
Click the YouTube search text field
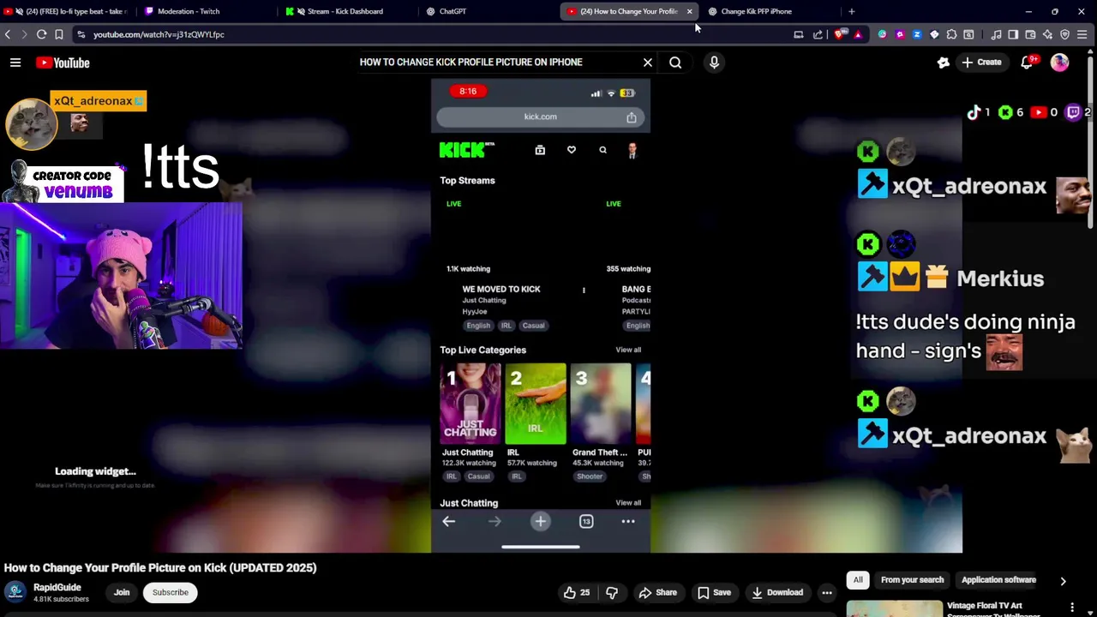pyautogui.click(x=497, y=63)
